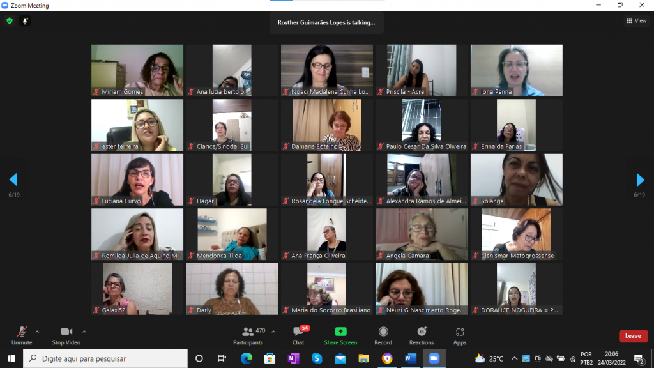Toggle the muted microphone indicator at top left
This screenshot has width=654, height=368.
[x=26, y=20]
